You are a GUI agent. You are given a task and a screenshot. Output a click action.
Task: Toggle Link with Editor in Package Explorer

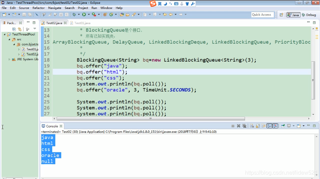(20, 29)
